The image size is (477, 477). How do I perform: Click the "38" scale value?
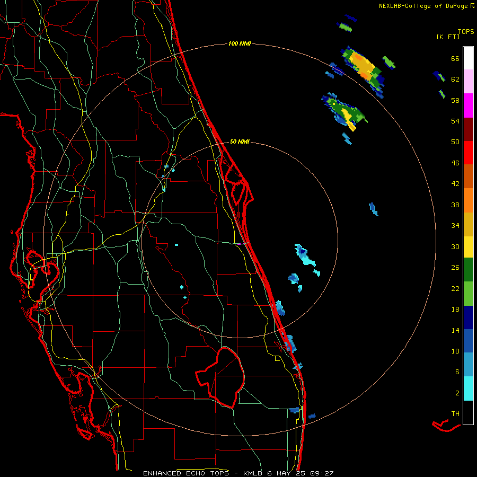coord(455,205)
